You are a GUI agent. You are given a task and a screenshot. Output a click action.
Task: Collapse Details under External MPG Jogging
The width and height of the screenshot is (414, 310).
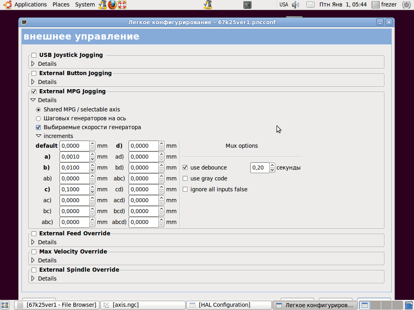point(33,100)
